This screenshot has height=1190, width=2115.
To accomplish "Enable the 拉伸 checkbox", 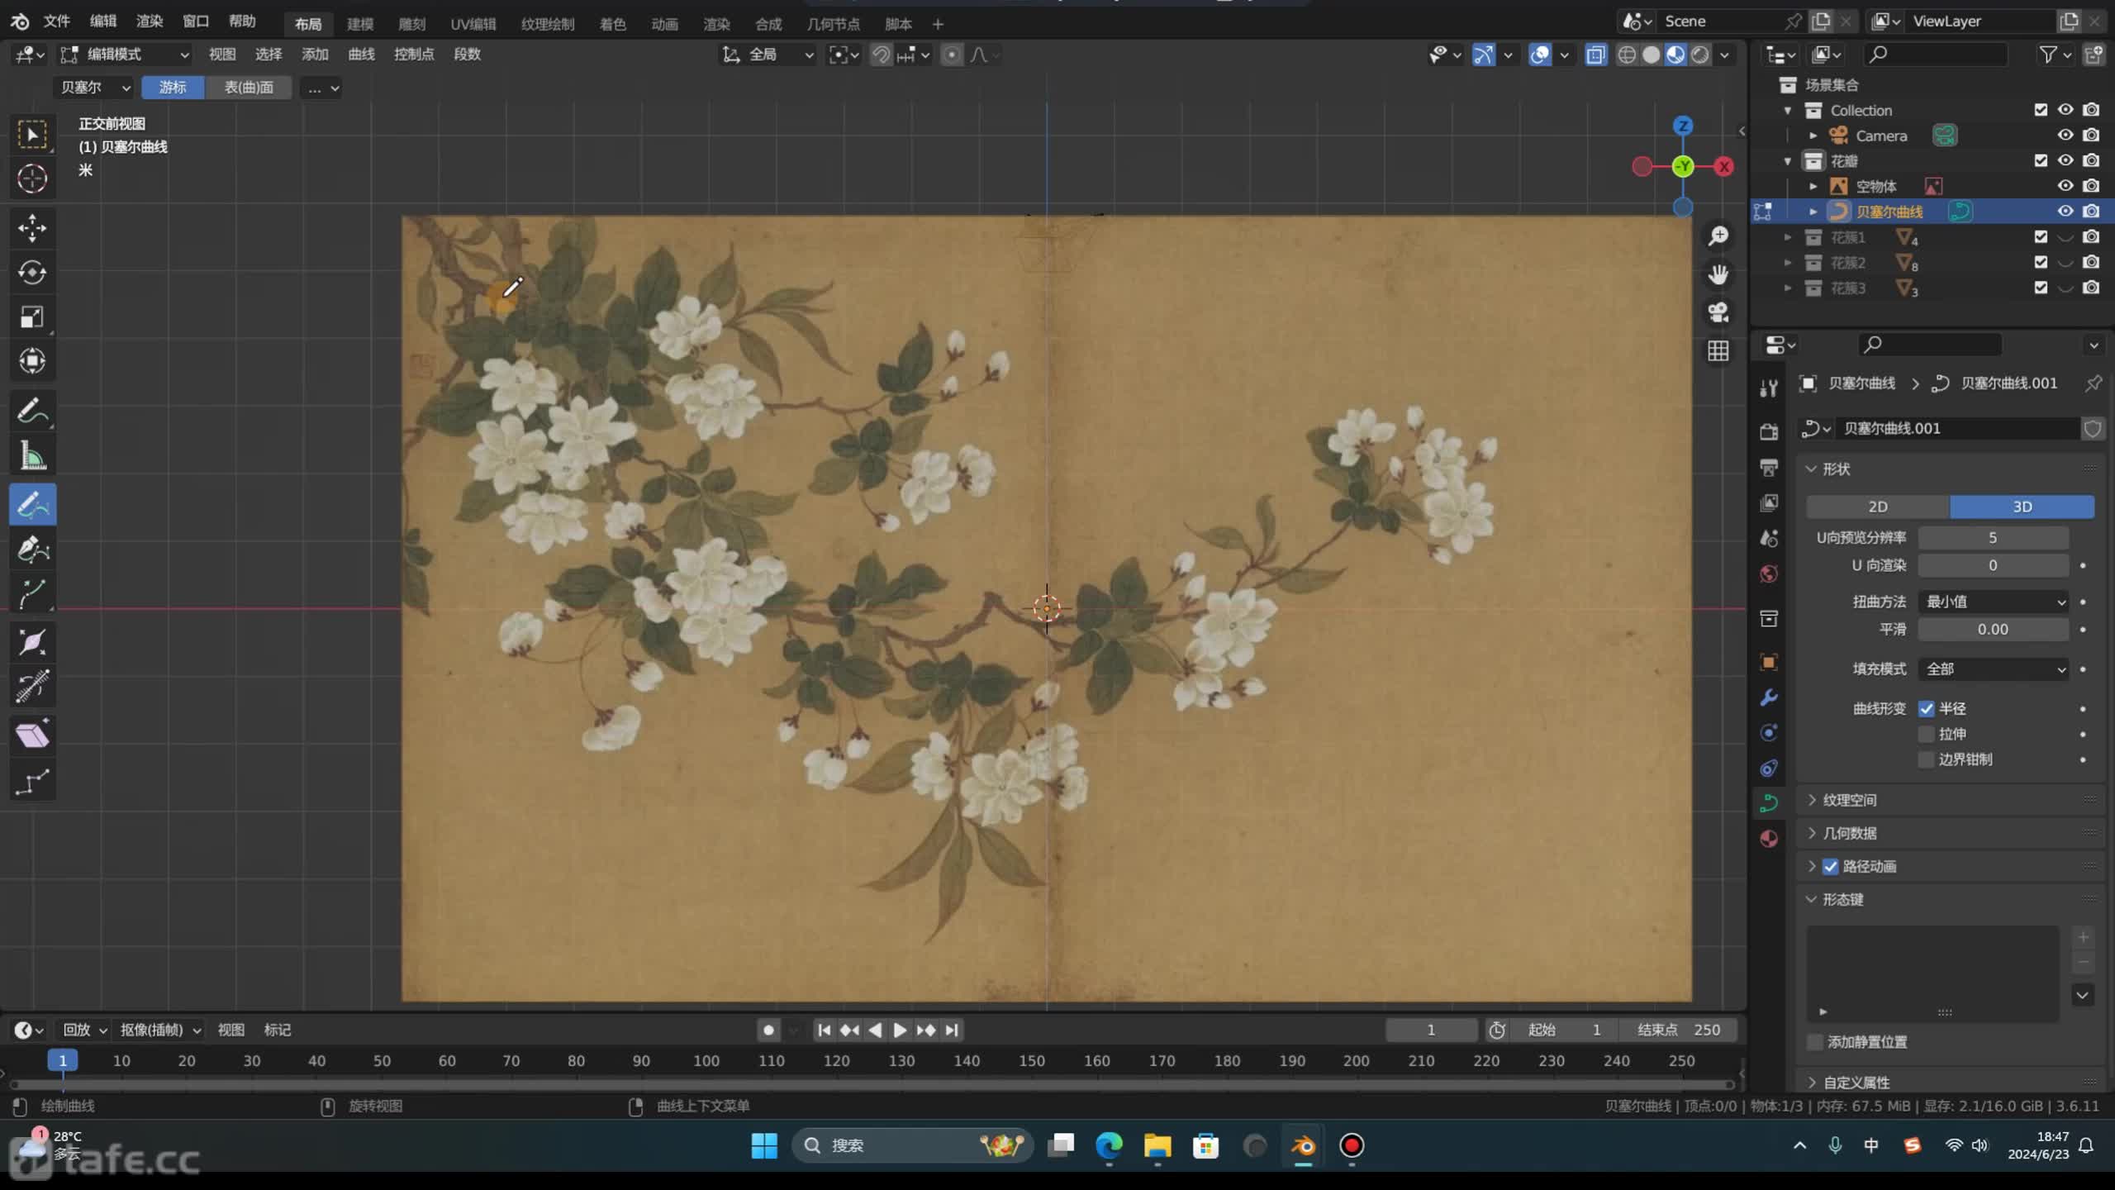I will coord(1927,735).
